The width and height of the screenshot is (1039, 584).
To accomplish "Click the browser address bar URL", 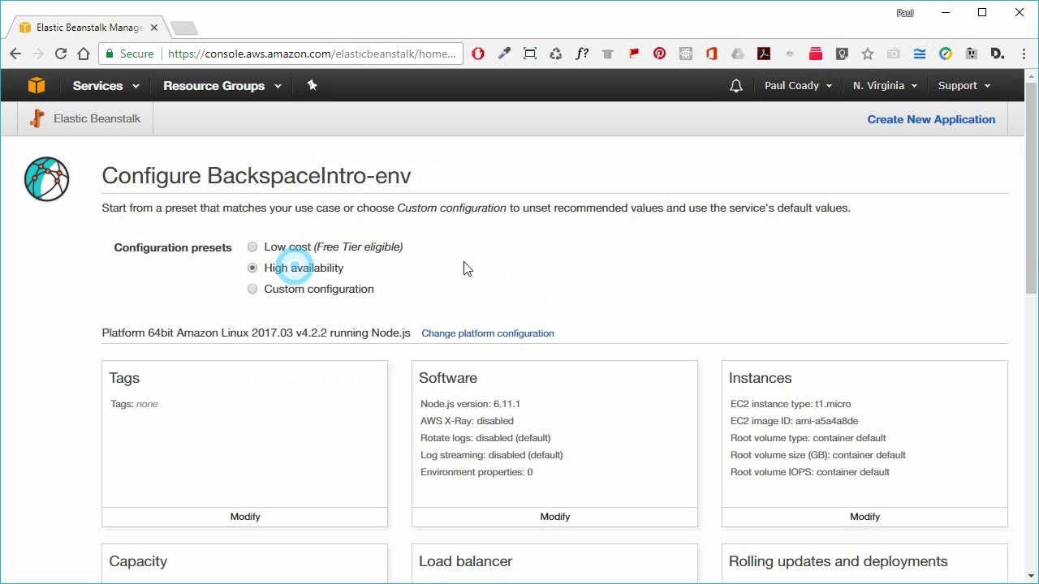I will (312, 54).
